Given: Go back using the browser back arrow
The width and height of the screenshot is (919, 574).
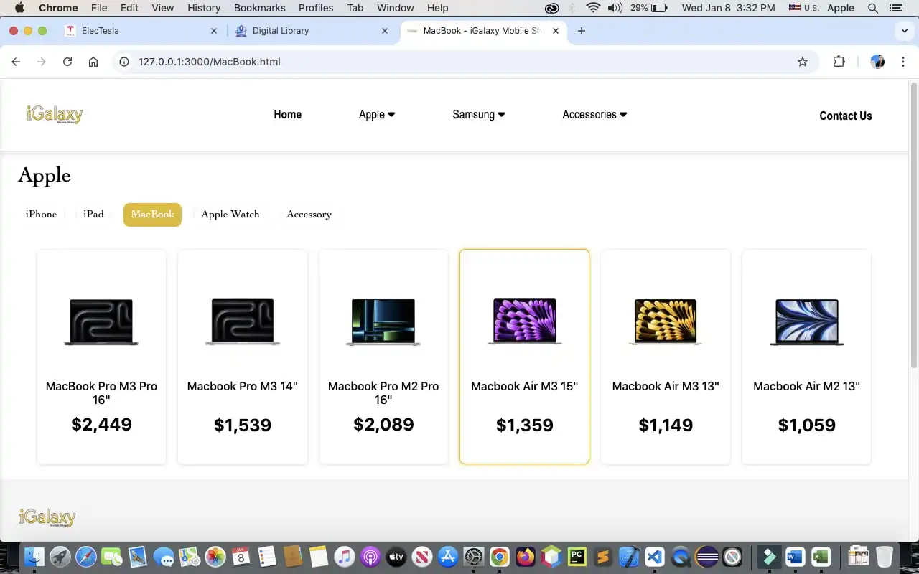Looking at the screenshot, I should click(x=16, y=62).
